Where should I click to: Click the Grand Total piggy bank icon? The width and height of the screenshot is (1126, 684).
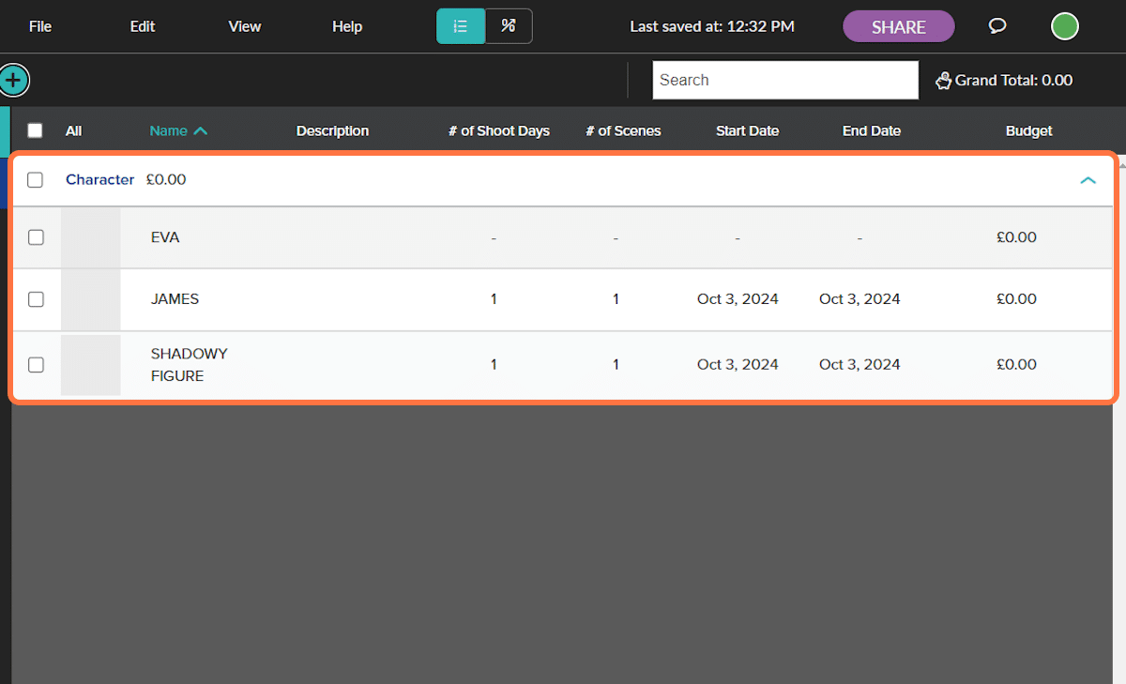(943, 81)
